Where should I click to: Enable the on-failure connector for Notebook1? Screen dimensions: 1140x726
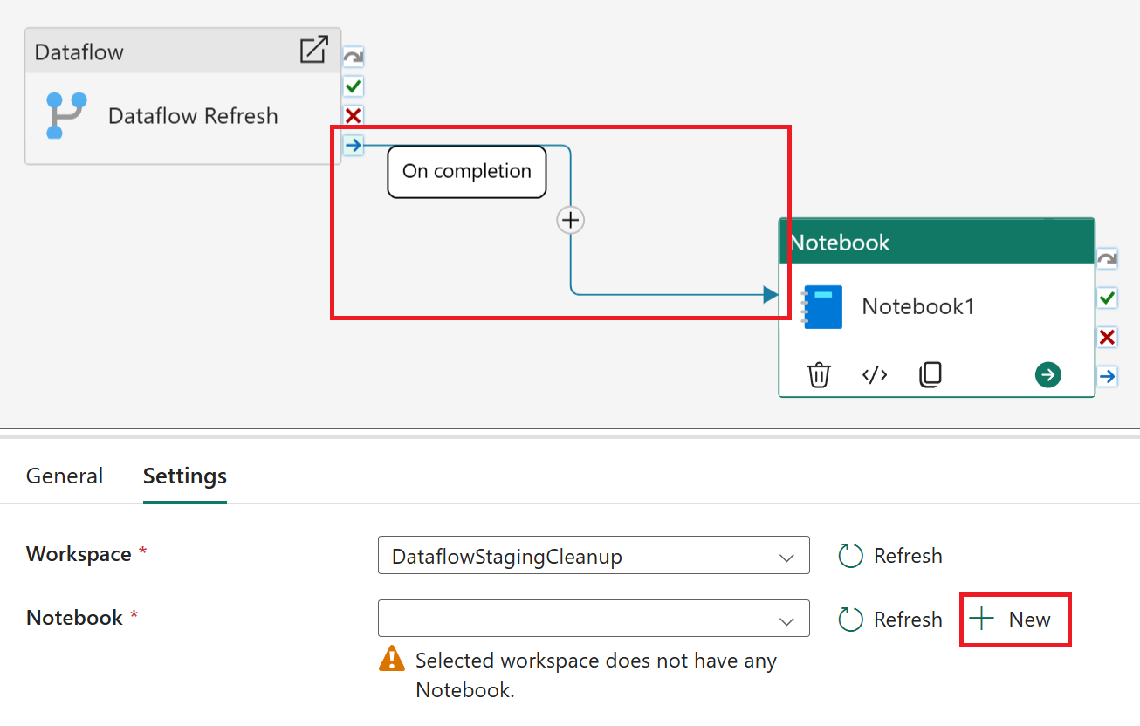[x=1107, y=337]
